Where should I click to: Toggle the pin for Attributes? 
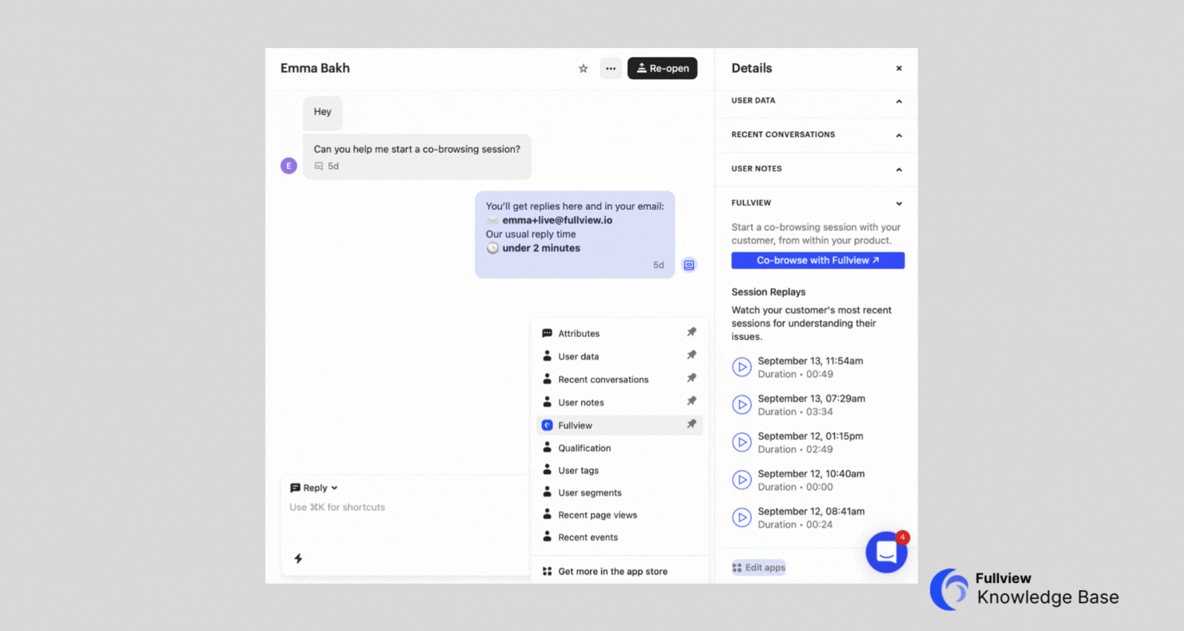[x=692, y=332]
